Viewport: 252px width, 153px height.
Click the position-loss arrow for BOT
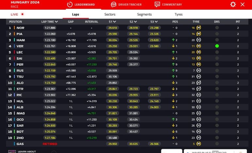(173, 132)
